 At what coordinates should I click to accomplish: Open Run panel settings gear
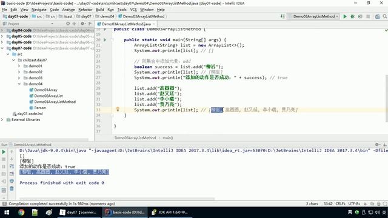click(x=377, y=145)
